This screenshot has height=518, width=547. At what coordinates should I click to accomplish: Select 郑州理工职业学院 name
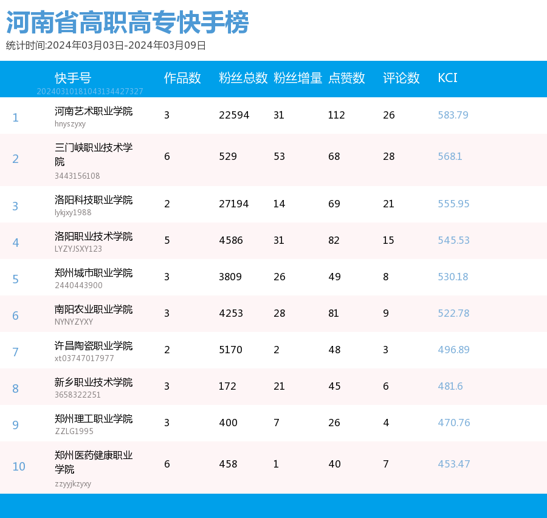pos(94,418)
